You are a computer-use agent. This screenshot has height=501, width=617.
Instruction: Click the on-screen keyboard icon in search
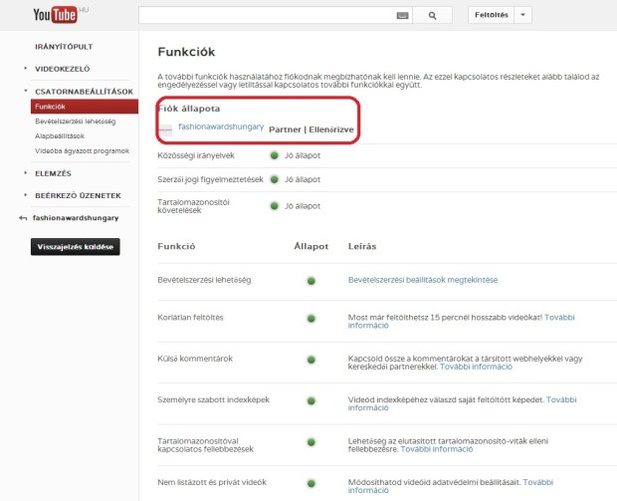(402, 15)
